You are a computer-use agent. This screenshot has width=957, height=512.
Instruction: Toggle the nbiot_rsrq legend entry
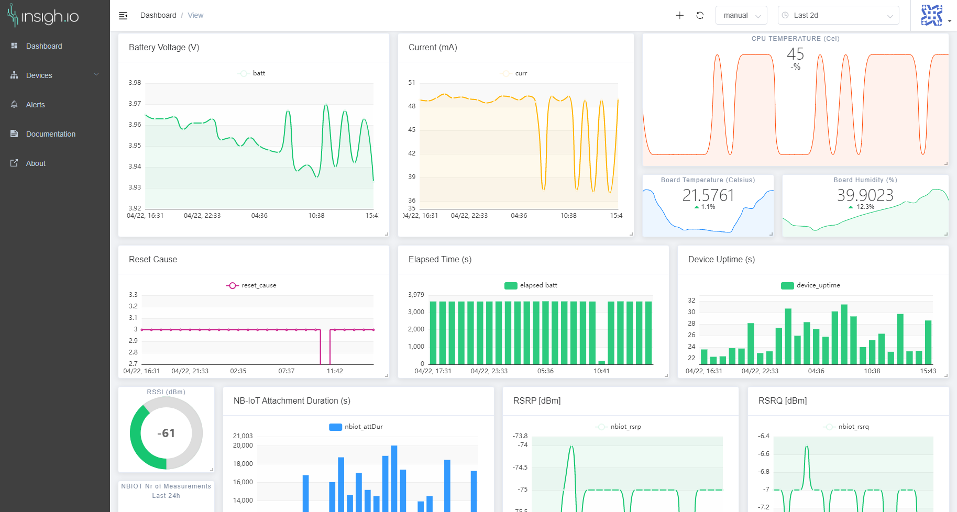tap(846, 427)
